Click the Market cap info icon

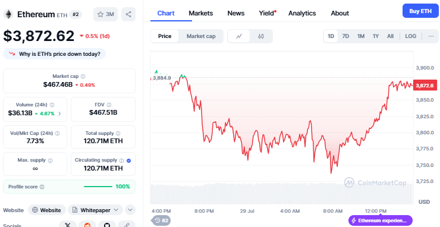click(83, 76)
